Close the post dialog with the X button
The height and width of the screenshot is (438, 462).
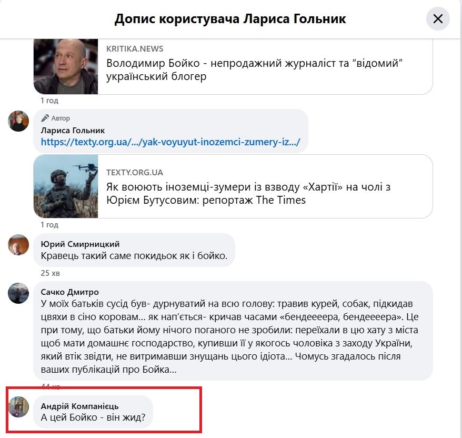click(x=438, y=20)
